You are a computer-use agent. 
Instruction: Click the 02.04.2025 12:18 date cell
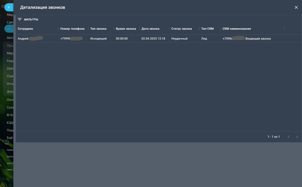point(153,39)
